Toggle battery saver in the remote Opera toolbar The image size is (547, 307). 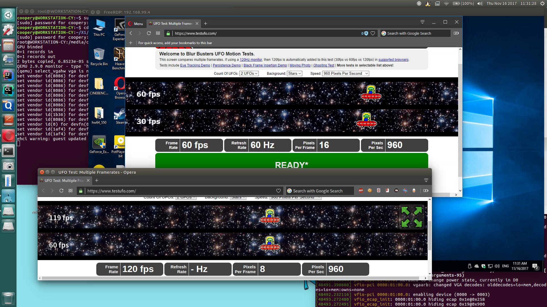(456, 33)
